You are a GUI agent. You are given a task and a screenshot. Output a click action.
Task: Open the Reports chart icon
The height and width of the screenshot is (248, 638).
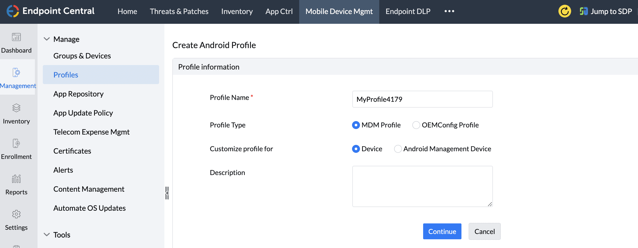[x=16, y=179]
